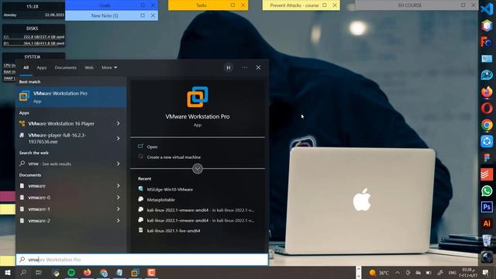Image resolution: width=496 pixels, height=279 pixels.
Task: Open the notification center icon
Action: point(486,273)
